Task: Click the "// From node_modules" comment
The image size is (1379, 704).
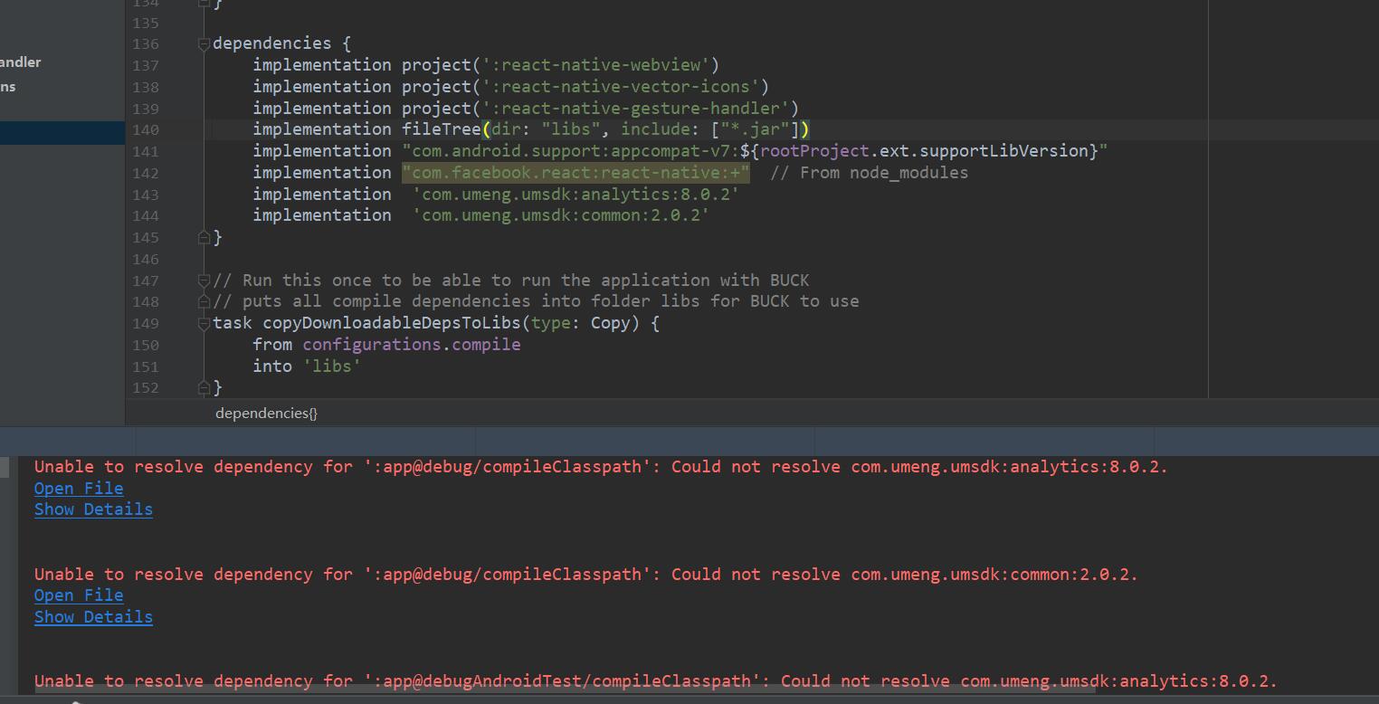Action: tap(870, 173)
